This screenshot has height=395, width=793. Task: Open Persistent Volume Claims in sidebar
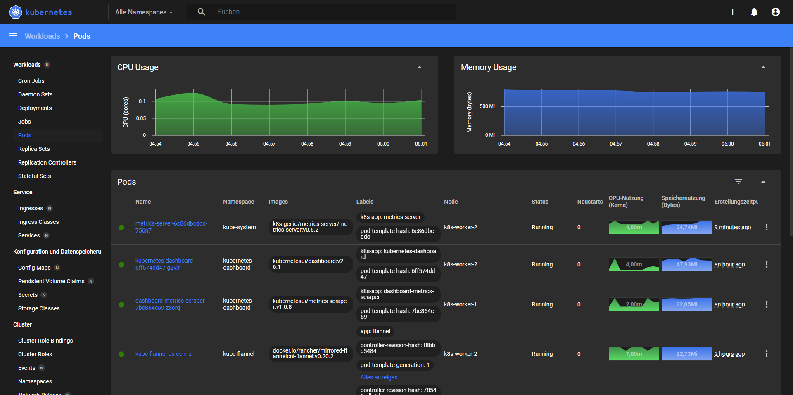pos(51,281)
